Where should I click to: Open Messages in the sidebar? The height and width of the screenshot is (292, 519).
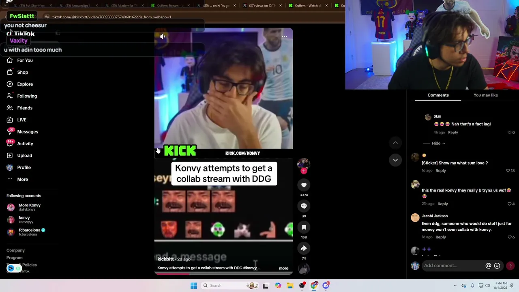[x=22, y=132]
